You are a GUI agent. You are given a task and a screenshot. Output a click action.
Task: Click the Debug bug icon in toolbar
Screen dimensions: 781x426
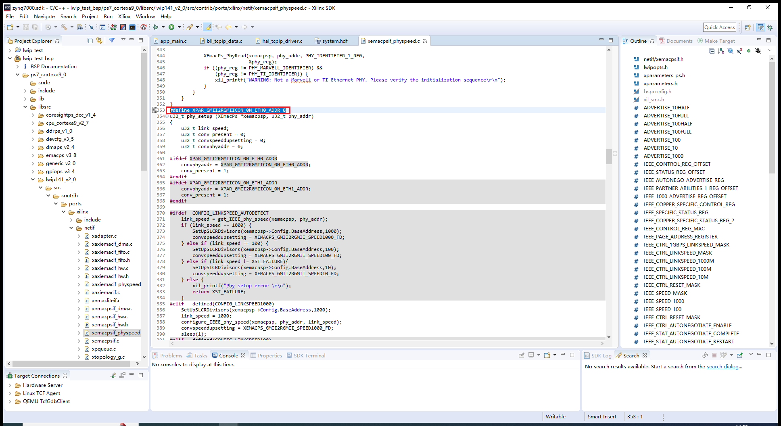click(156, 27)
